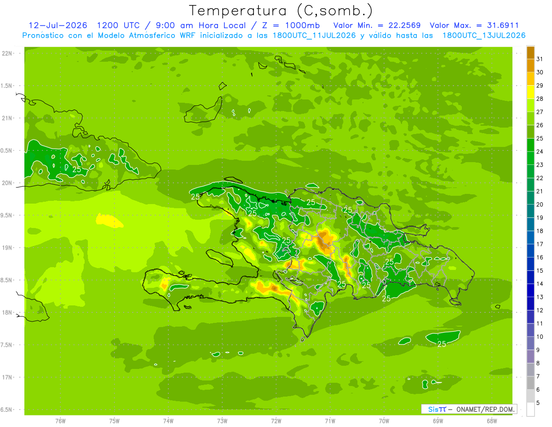
Task: Click the "22N" latitude axis label
Action: click(7, 53)
